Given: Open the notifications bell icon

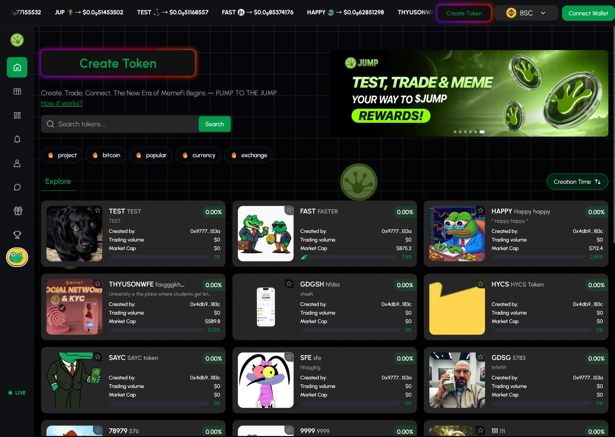Looking at the screenshot, I should [x=17, y=139].
